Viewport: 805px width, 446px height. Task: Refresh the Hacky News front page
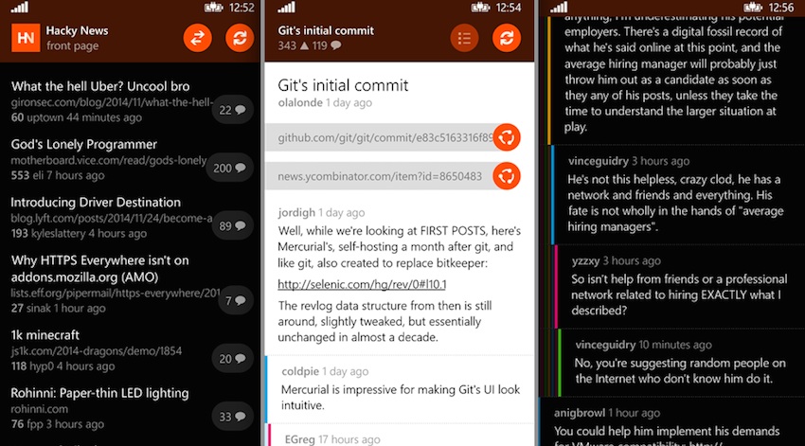[x=240, y=38]
